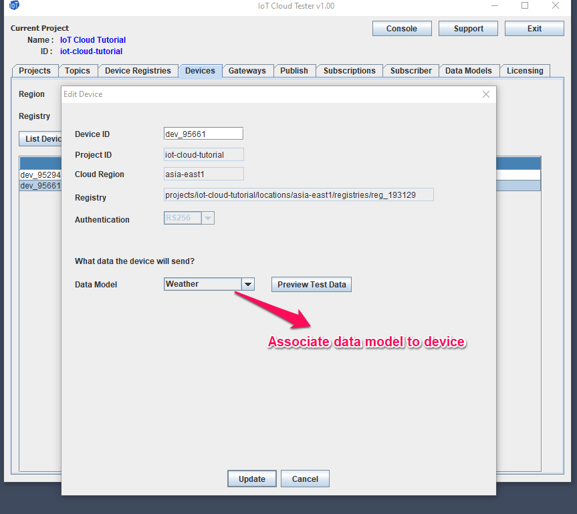Select dev_95294 row in device list
This screenshot has height=514, width=577.
click(41, 174)
